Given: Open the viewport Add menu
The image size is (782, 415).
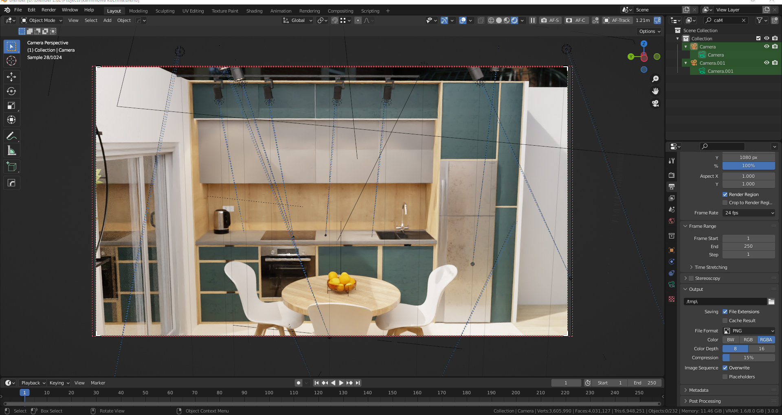Looking at the screenshot, I should click(107, 20).
